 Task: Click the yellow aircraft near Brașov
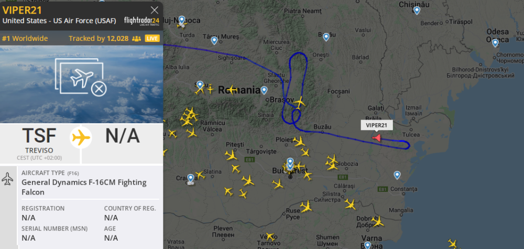click(299, 102)
